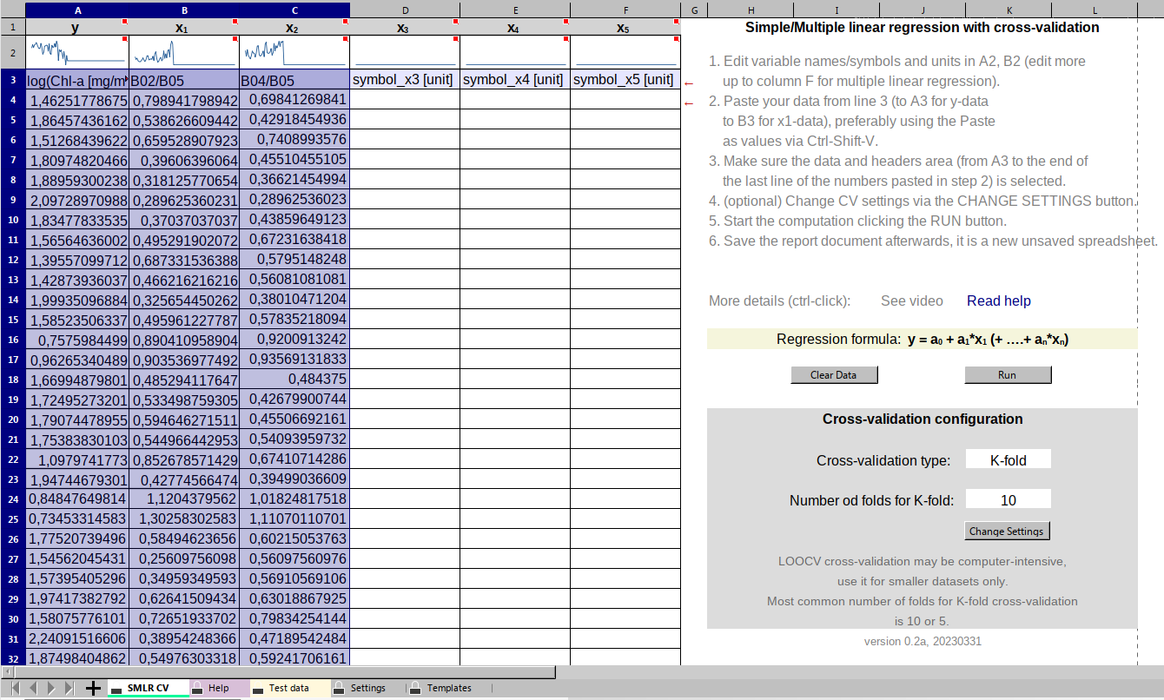Select the cell labeled symbol_x3 [unit]
This screenshot has width=1164, height=700.
click(x=405, y=80)
